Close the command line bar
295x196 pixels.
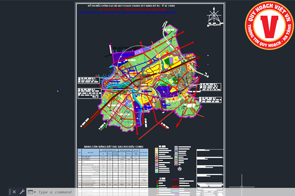(14, 192)
